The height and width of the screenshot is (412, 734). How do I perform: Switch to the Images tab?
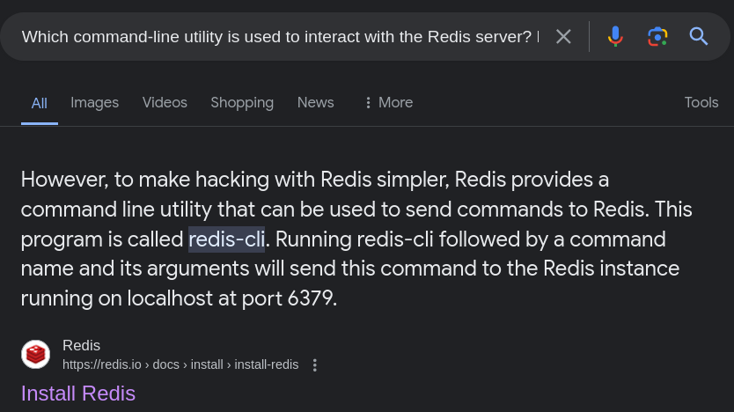pyautogui.click(x=94, y=102)
